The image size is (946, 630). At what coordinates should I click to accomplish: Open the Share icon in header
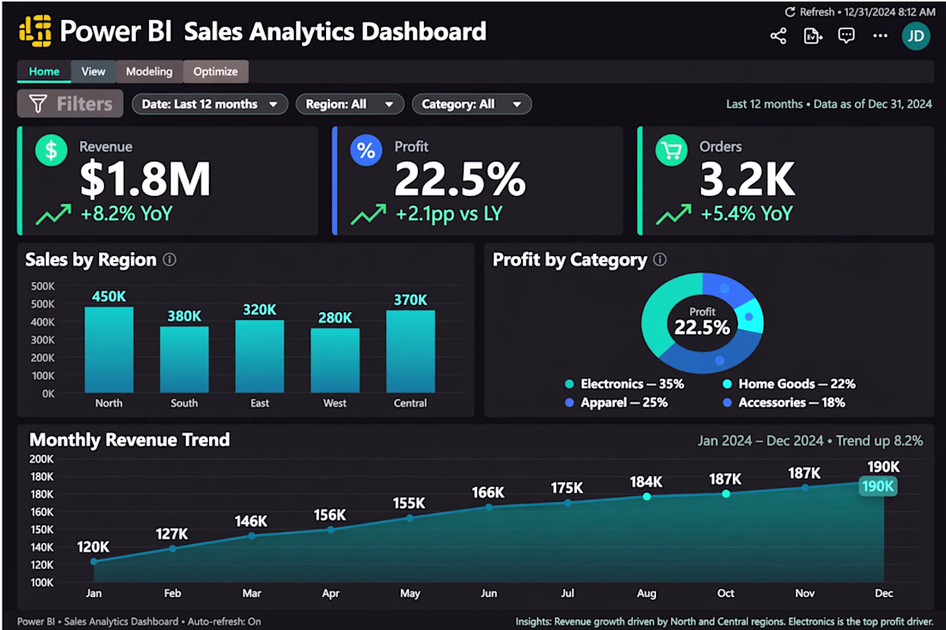[x=778, y=36]
